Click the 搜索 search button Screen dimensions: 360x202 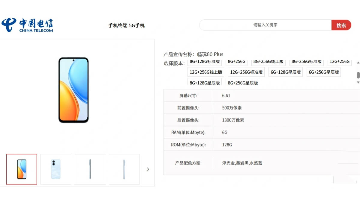coord(341,25)
